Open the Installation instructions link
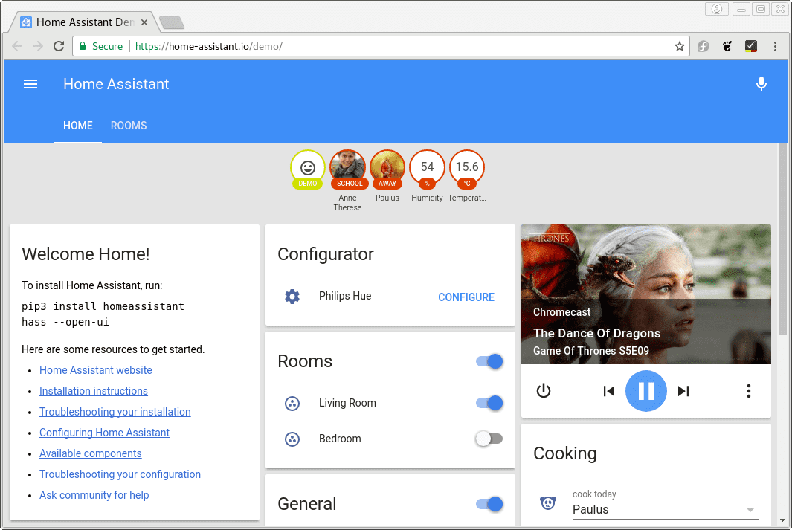The height and width of the screenshot is (530, 792). (94, 391)
